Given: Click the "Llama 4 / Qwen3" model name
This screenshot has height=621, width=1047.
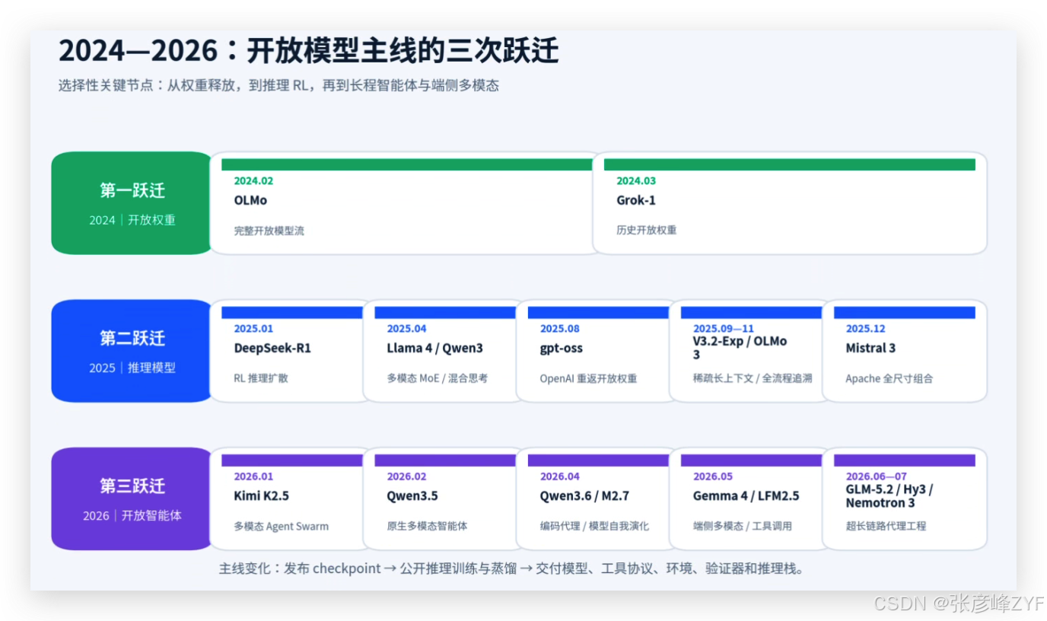Looking at the screenshot, I should pos(434,348).
